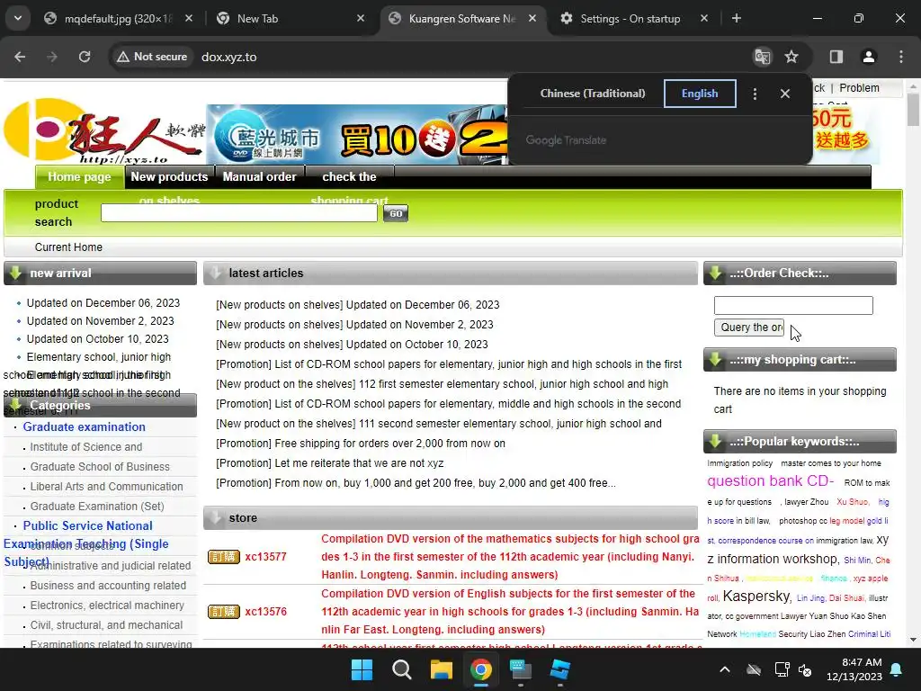The image size is (921, 691).
Task: Open Kaspersky popular keyword
Action: coord(756,597)
